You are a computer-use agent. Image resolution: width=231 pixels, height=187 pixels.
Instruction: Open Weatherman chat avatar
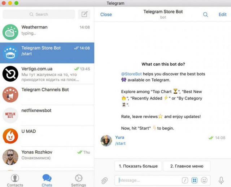point(10,32)
